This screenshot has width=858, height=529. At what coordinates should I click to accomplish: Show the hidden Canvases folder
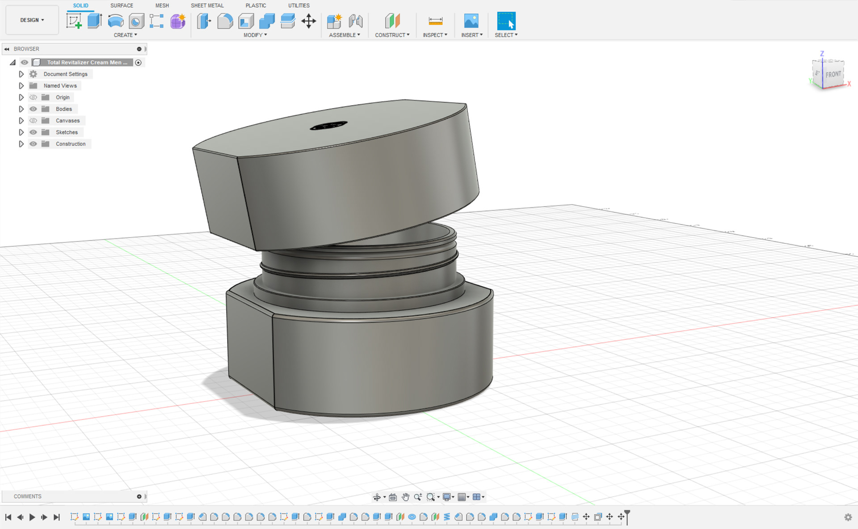[x=34, y=121]
